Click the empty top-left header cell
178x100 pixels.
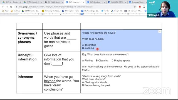tap(29, 26)
